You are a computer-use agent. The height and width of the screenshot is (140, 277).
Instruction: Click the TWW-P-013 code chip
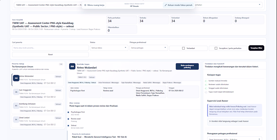[82, 77]
